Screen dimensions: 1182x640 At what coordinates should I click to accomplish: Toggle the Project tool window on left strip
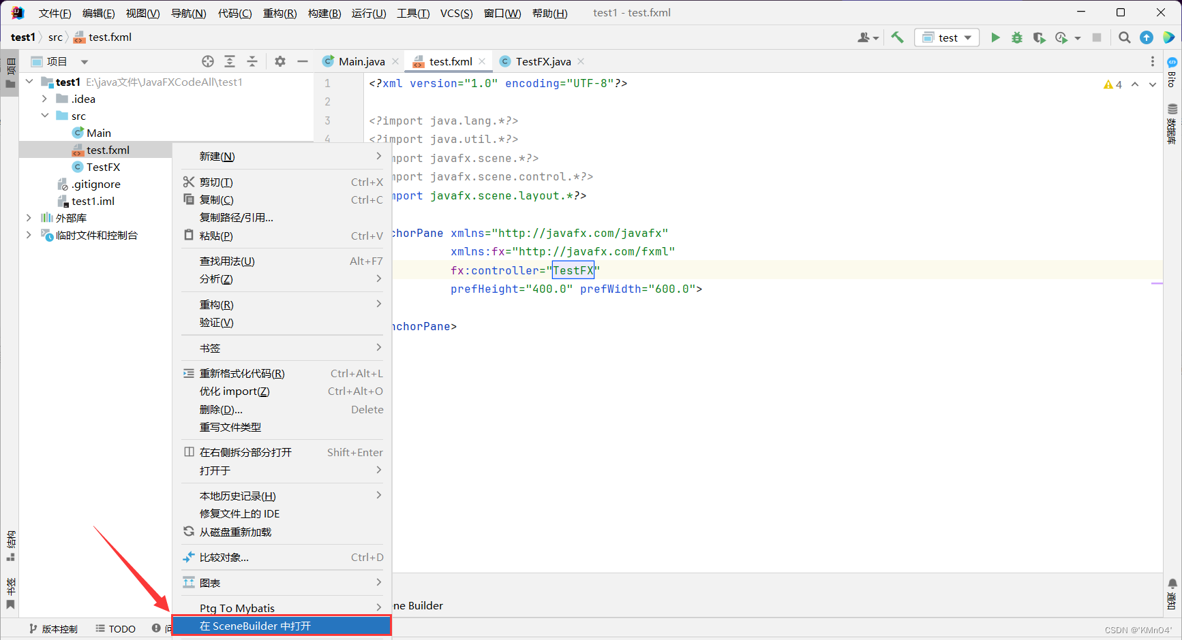(10, 74)
